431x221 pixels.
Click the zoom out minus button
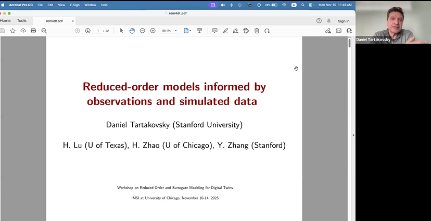click(142, 31)
